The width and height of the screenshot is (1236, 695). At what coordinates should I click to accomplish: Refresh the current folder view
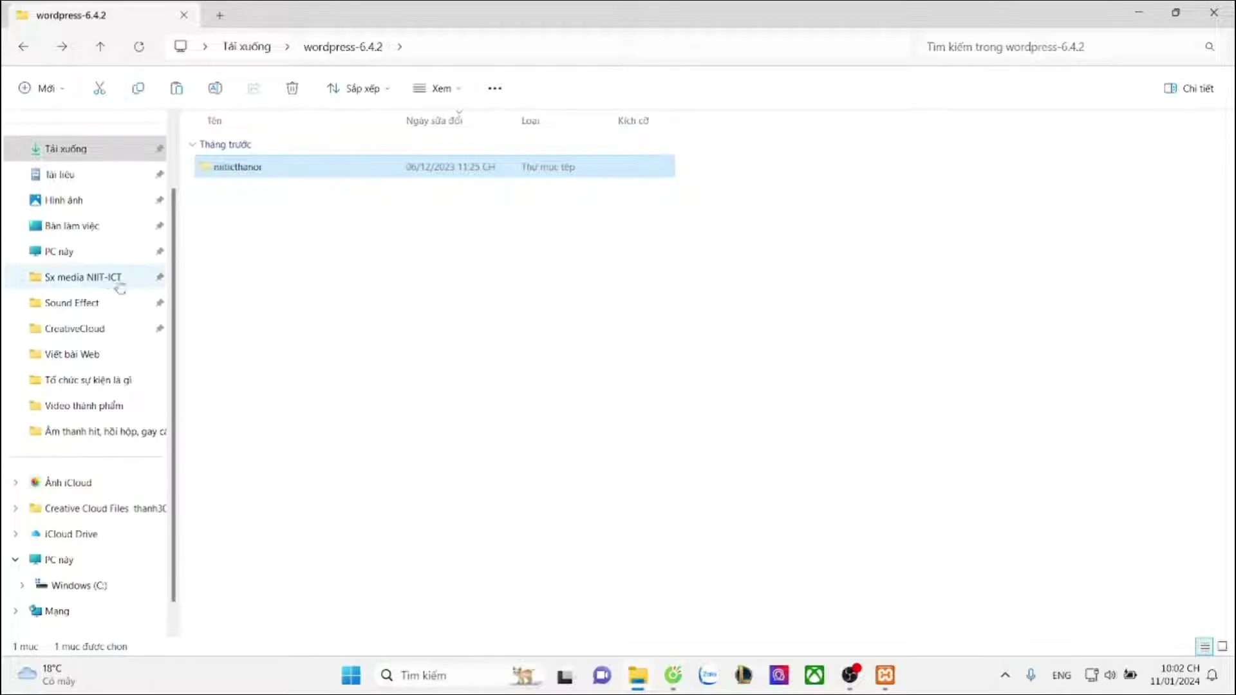139,46
